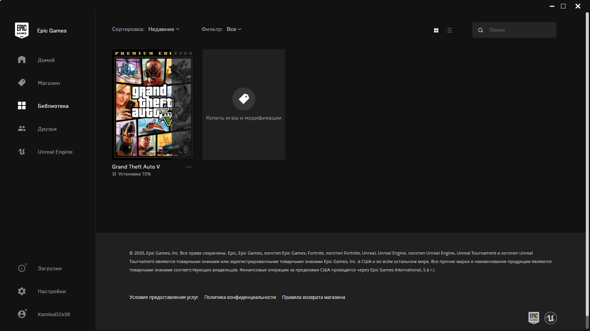590x331 pixels.
Task: Click the Downloads (Загрузки) info icon
Action: click(x=22, y=268)
